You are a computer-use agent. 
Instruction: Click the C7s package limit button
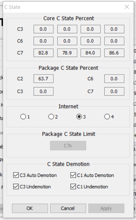68,146
